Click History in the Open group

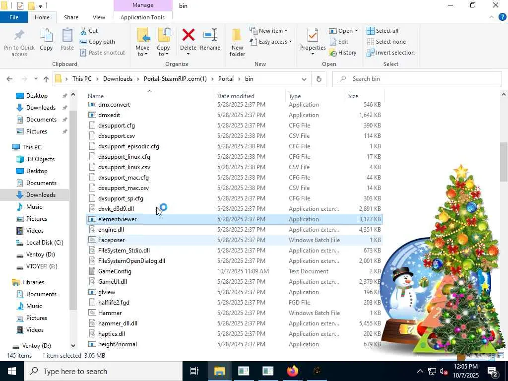click(343, 53)
